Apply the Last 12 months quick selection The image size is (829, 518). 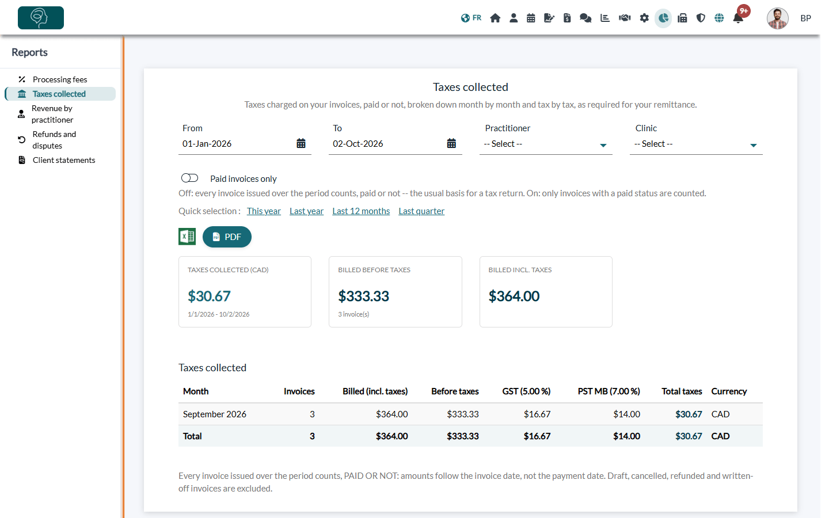pyautogui.click(x=361, y=211)
